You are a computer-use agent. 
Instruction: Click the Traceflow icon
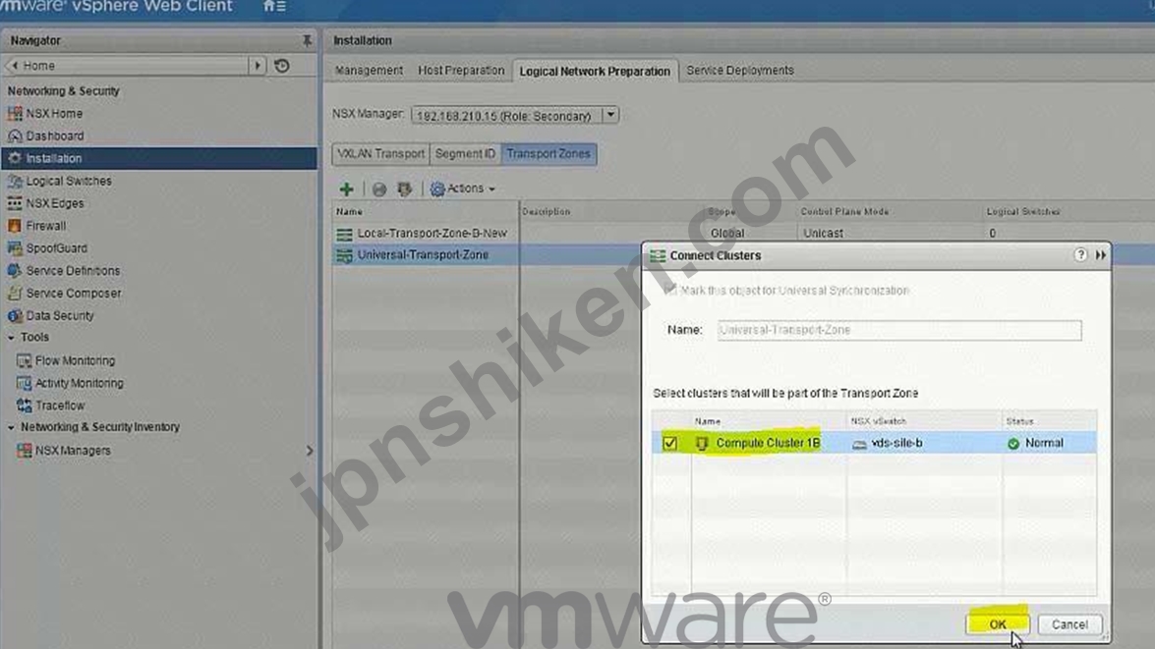(25, 406)
